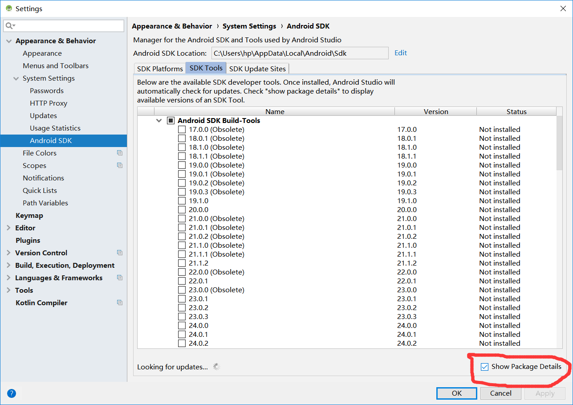This screenshot has width=573, height=405.
Task: Expand the Editor settings node
Action: pyautogui.click(x=9, y=228)
